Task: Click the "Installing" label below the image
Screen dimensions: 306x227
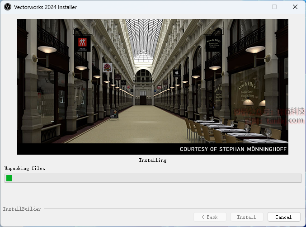Action: click(x=153, y=160)
